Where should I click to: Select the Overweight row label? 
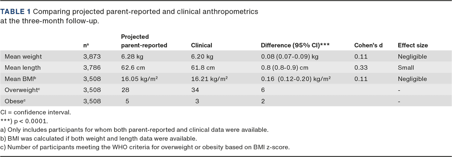18,90
